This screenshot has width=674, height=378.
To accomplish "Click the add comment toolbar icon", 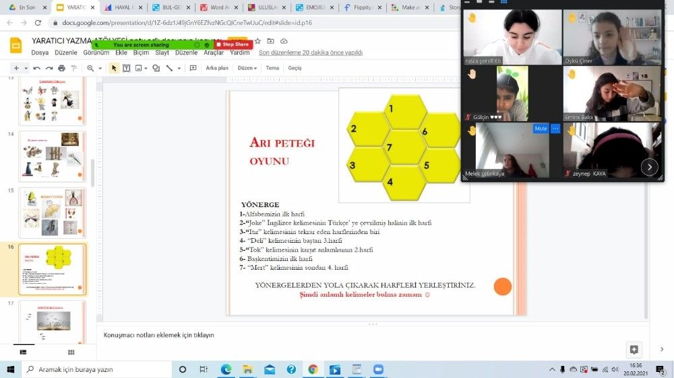I will (193, 68).
